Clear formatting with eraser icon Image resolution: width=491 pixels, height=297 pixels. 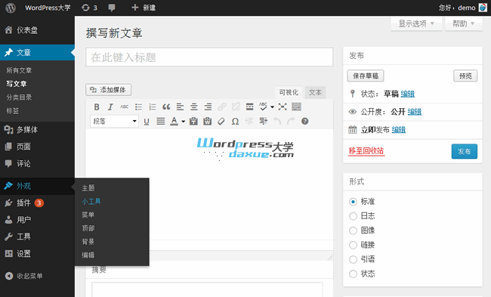[221, 121]
